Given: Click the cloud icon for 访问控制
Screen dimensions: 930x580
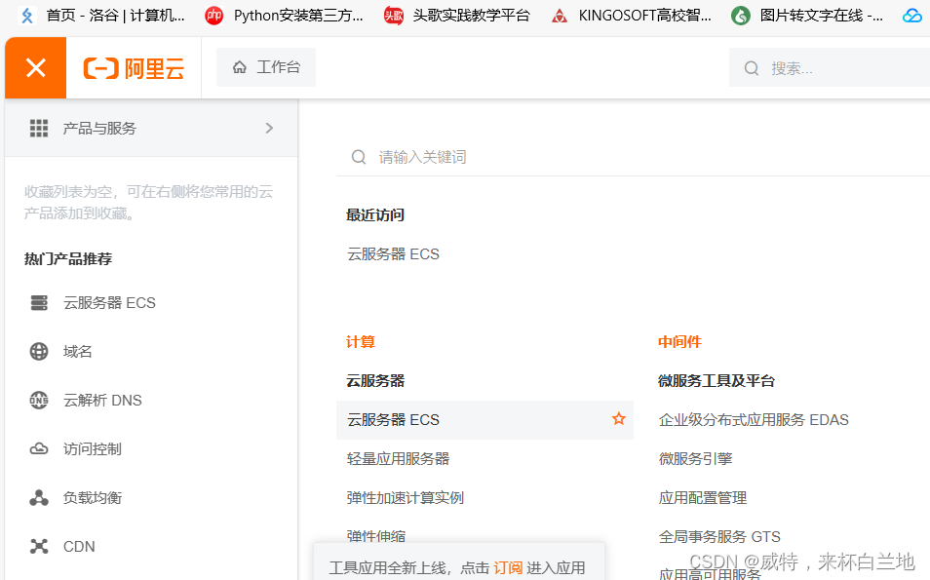Looking at the screenshot, I should coord(39,449).
